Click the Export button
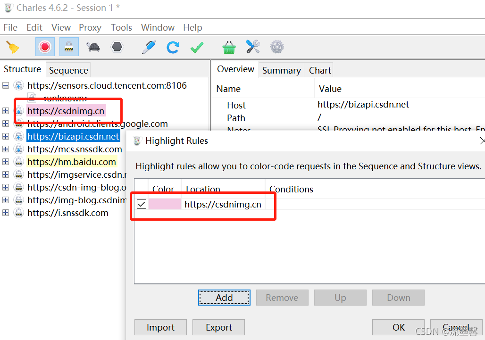 pyautogui.click(x=219, y=327)
